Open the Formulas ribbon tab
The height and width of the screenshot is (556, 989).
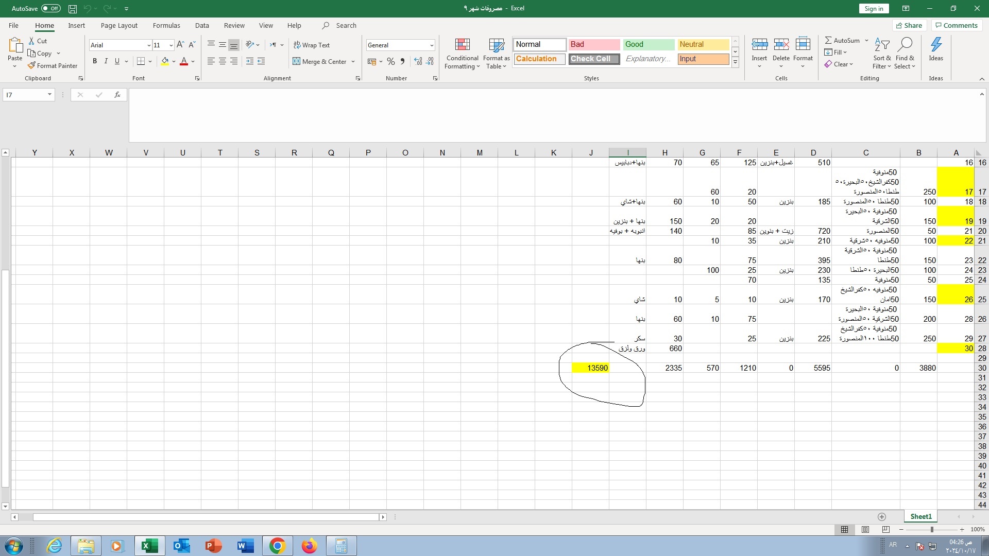click(x=166, y=25)
